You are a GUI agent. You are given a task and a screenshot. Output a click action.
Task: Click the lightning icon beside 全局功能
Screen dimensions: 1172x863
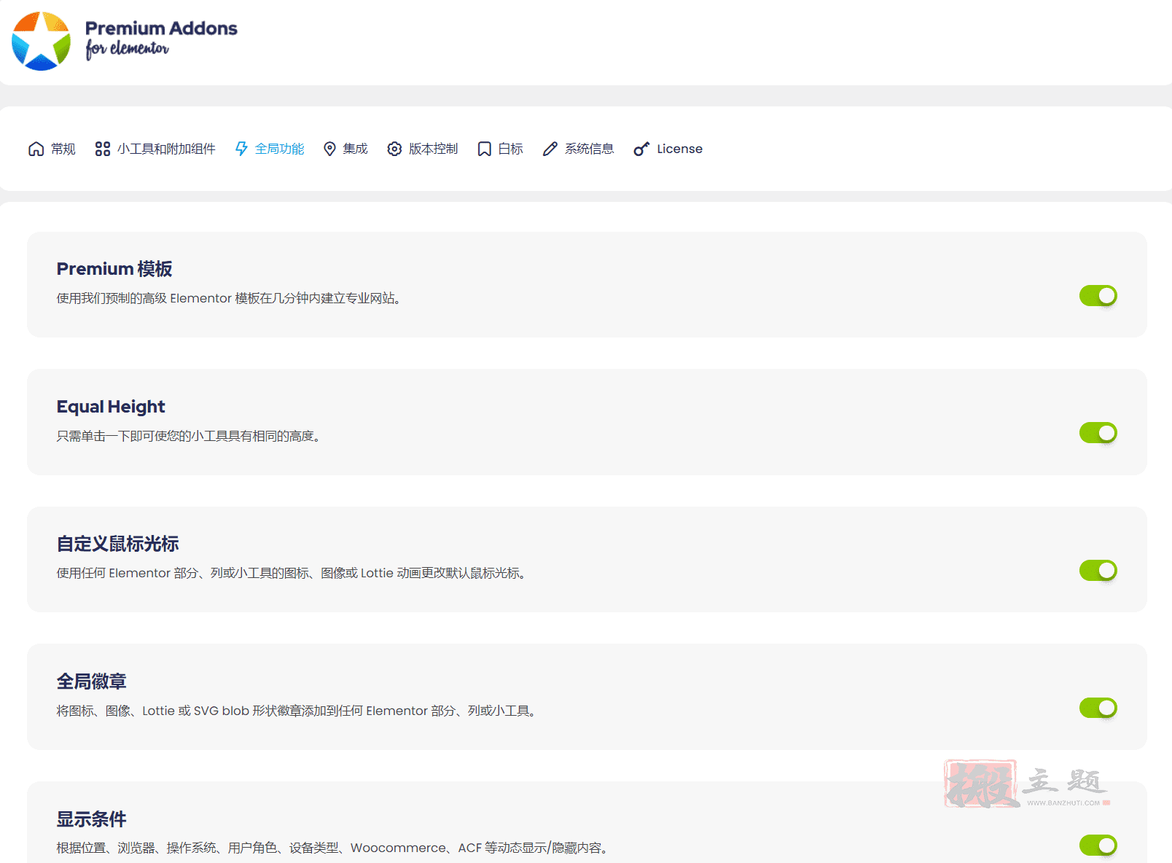241,149
